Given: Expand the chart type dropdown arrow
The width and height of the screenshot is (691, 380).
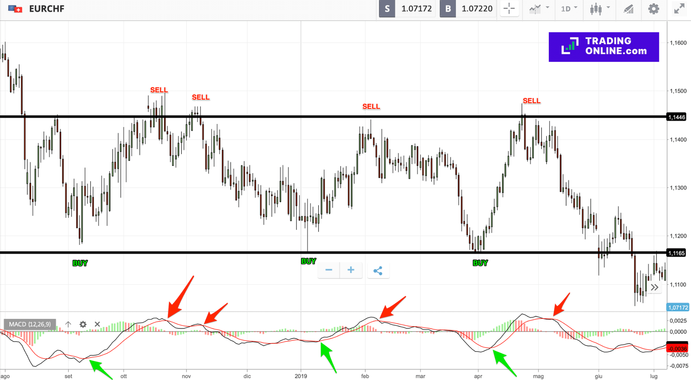Looking at the screenshot, I should tap(608, 7).
